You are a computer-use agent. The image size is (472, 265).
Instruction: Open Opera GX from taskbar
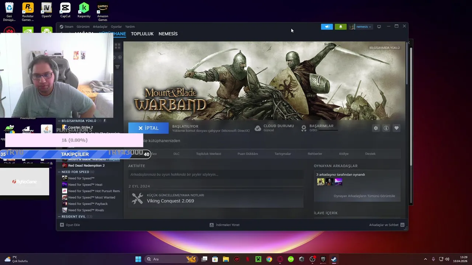coord(280,259)
